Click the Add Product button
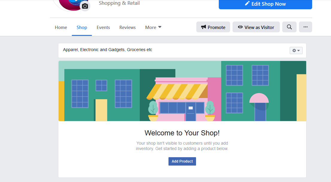The height and width of the screenshot is (182, 331). point(182,161)
